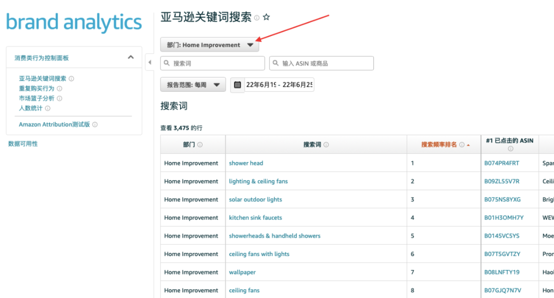554x298 pixels.
Task: Open ASIN B074PR4FRT link
Action: pos(502,163)
